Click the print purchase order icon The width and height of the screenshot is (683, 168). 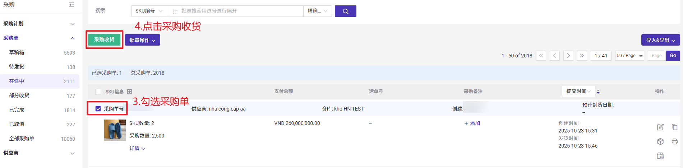(674, 141)
